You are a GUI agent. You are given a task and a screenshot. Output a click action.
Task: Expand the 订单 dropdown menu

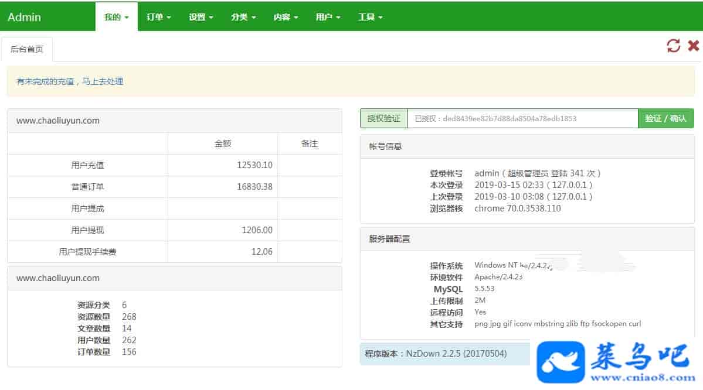click(159, 17)
